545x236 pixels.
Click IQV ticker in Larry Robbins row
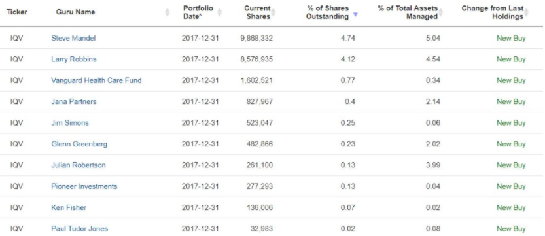17,59
